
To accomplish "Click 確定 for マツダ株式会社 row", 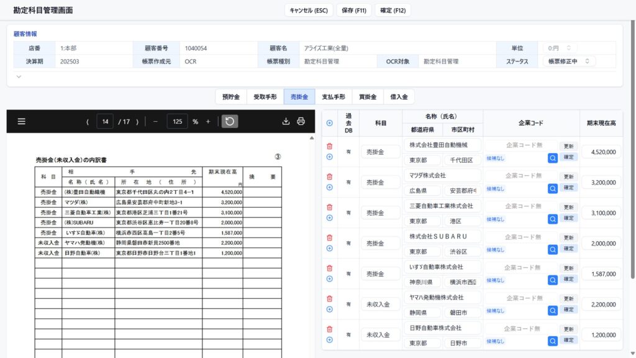I will 569,188.
